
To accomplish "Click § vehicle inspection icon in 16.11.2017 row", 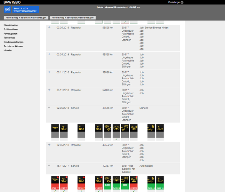I will click(160, 180).
